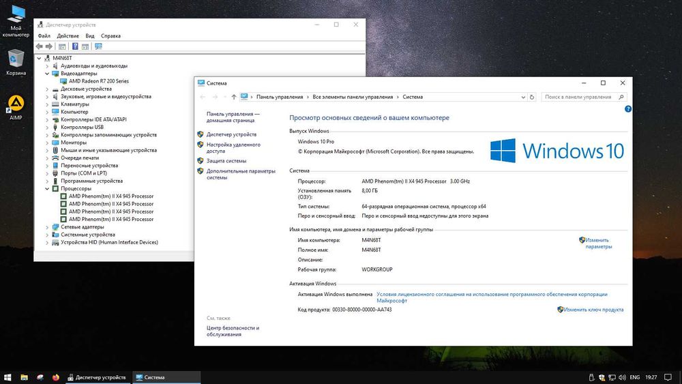Select the AIMP desktop shortcut
Viewport: 682px width, 384px height.
point(16,107)
